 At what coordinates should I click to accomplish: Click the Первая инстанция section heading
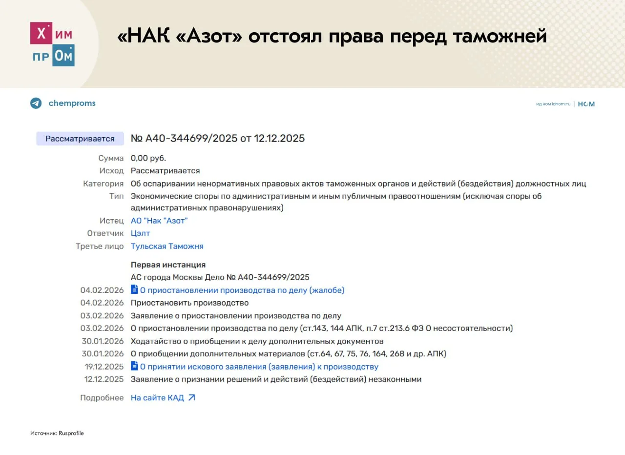(x=168, y=265)
